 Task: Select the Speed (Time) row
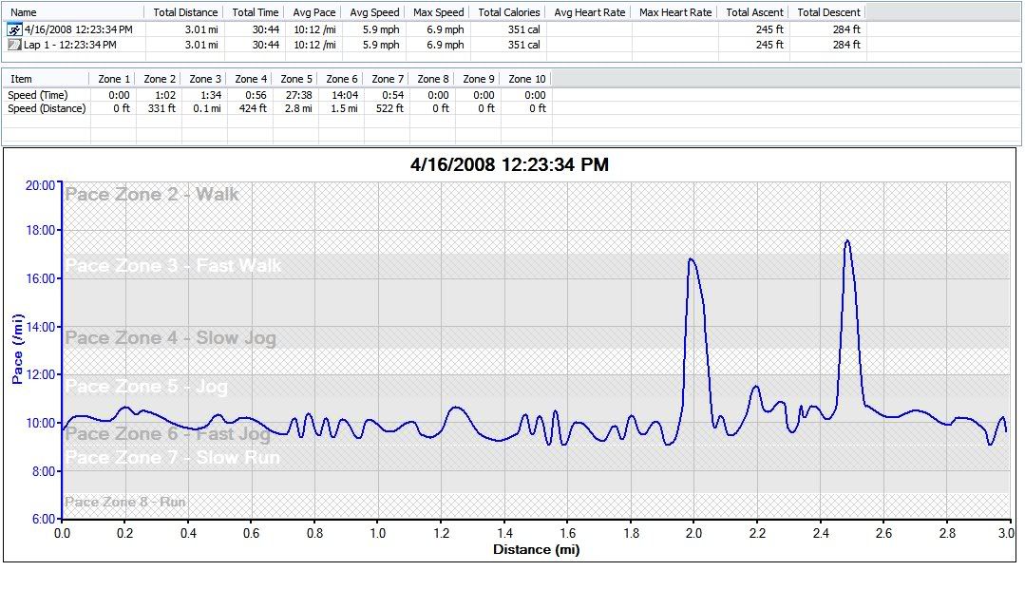[39, 95]
